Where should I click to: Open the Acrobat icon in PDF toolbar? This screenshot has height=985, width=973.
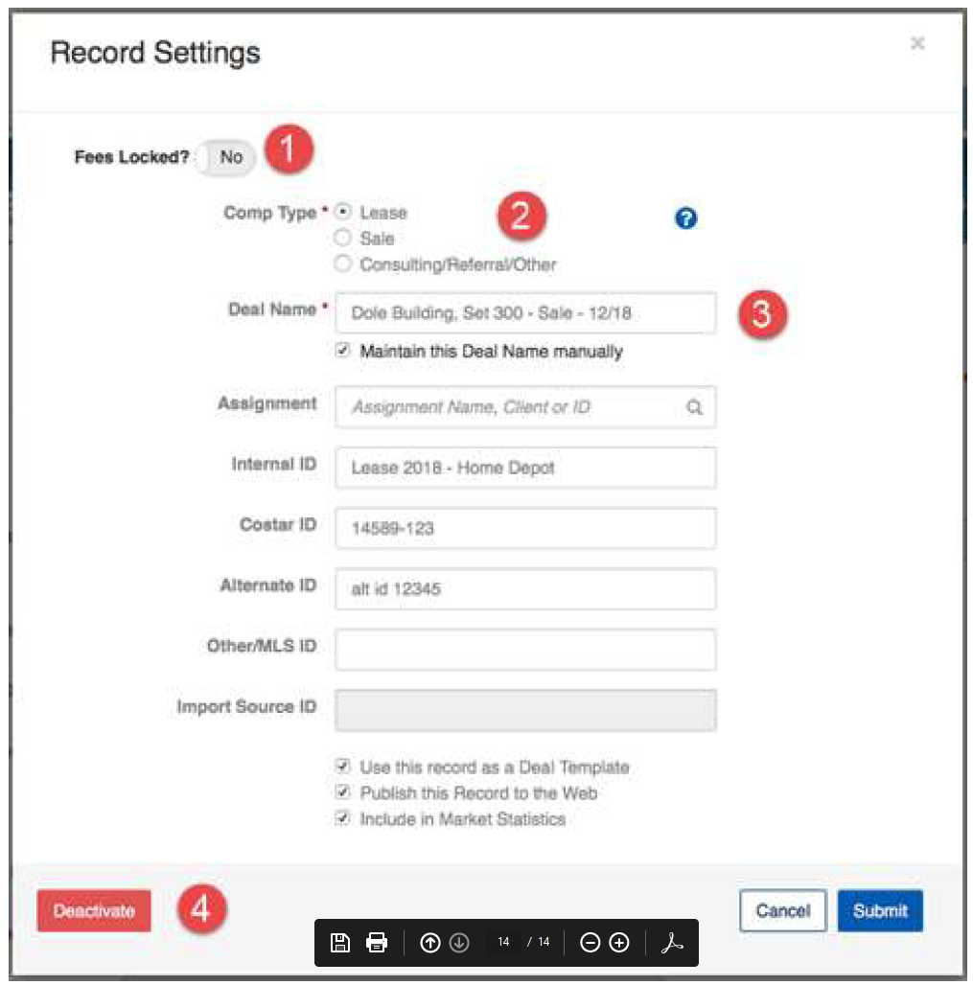click(671, 942)
